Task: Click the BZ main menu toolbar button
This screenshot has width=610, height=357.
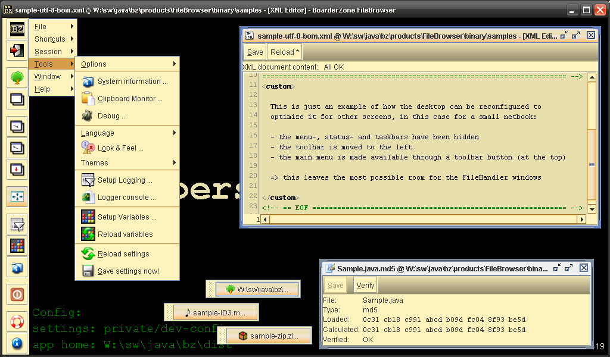Action: 17,29
